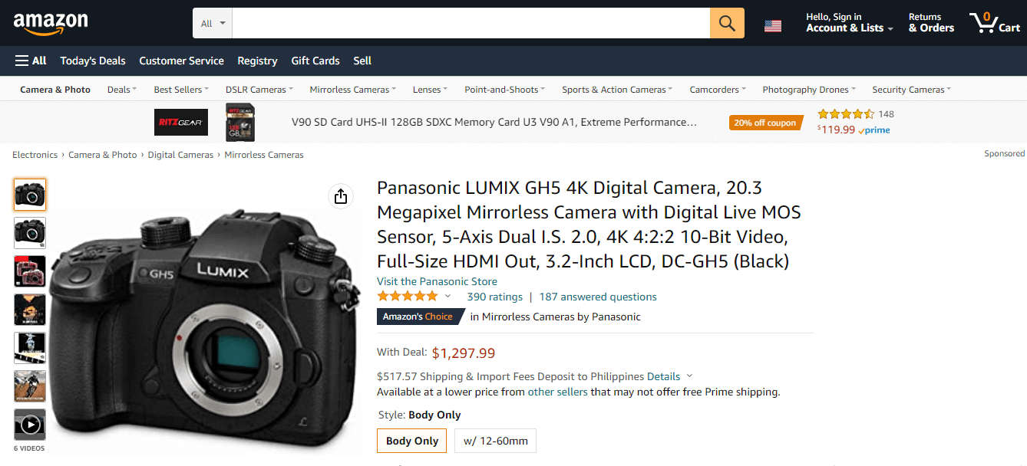Select the w/ 12-60mm style option
This screenshot has width=1027, height=466.
pos(495,441)
